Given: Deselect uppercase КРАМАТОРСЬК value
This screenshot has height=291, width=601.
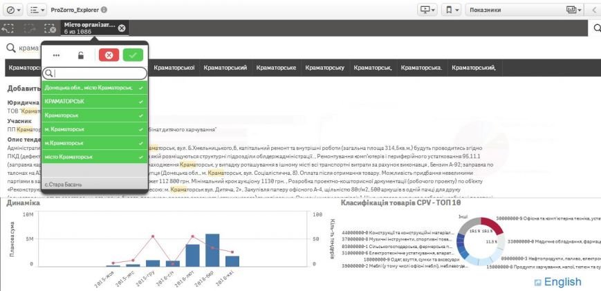Looking at the screenshot, I should [x=95, y=102].
